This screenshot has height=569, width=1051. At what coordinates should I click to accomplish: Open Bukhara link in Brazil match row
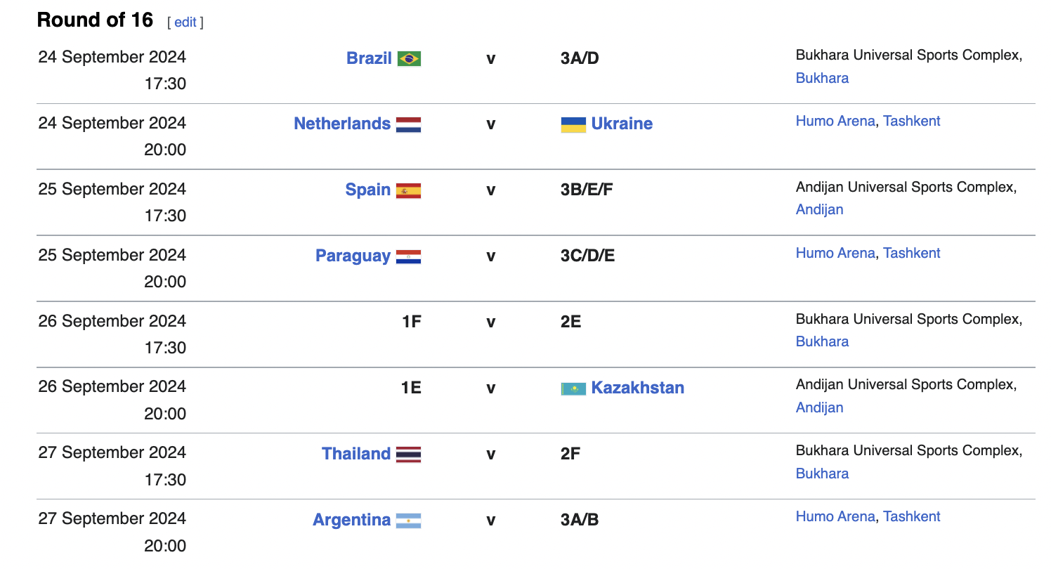pos(822,78)
